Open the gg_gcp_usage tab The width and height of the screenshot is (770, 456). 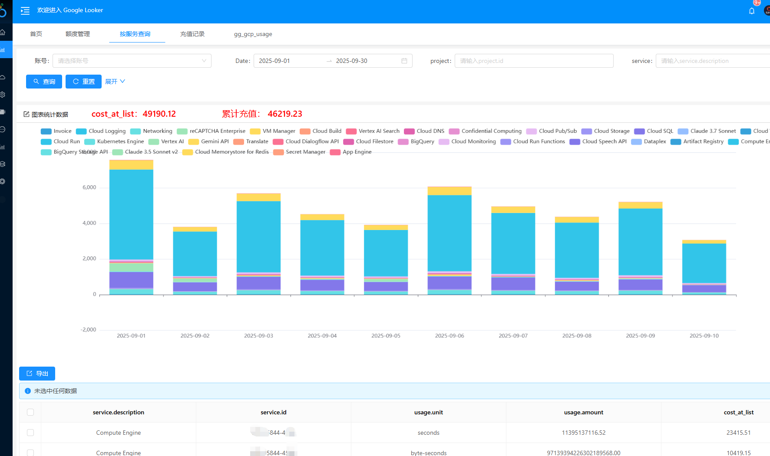pos(253,34)
